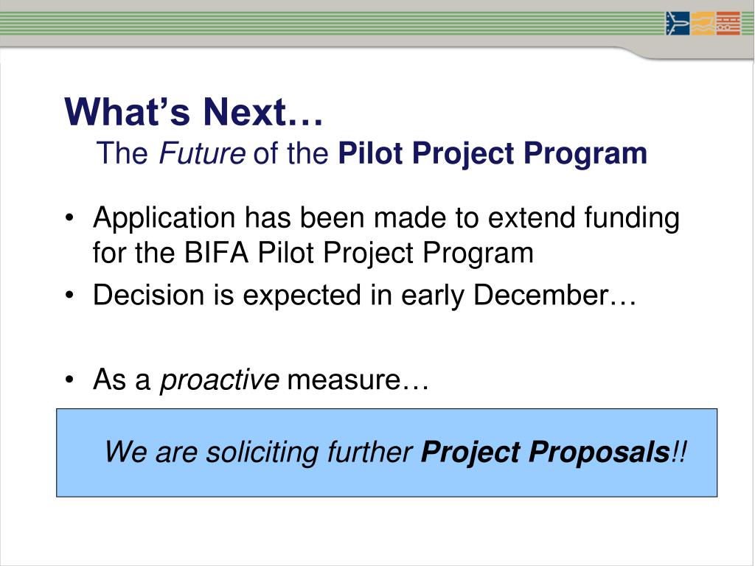Click 'Application has been made to extend funding'

click(x=386, y=218)
